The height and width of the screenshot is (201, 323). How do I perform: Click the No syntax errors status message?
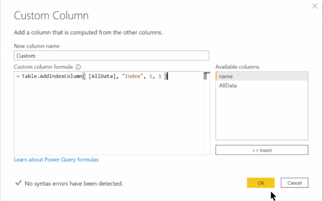click(x=74, y=184)
